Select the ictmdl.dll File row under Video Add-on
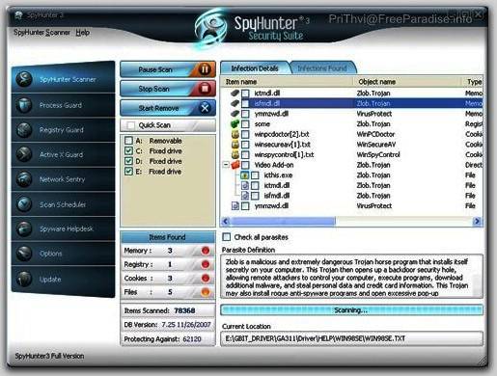The image size is (497, 376). pyautogui.click(x=351, y=185)
